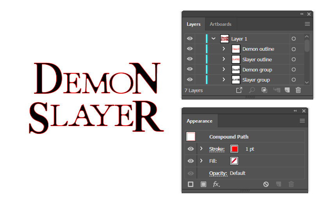Viewport: 332px width, 203px height.
Task: Open Opacity settings link
Action: (x=218, y=173)
